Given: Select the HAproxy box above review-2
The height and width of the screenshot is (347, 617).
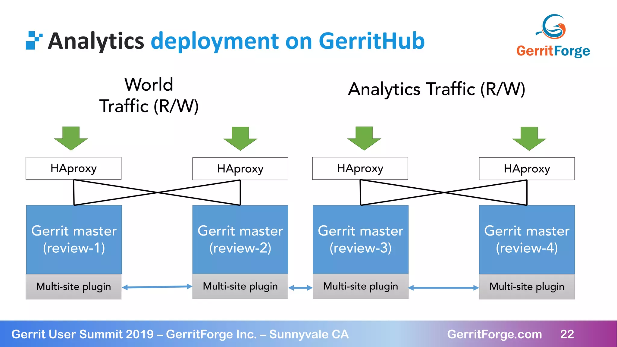Looking at the screenshot, I should coord(240,169).
